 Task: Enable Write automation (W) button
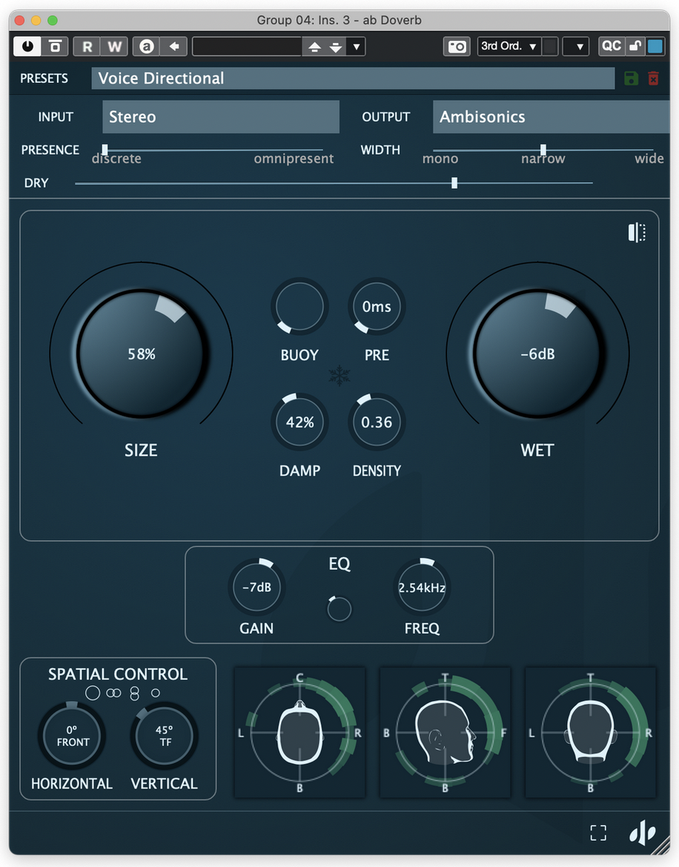pos(114,47)
